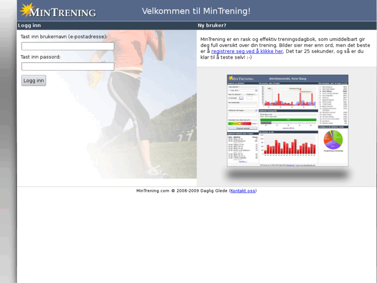Focus the passord input field

pyautogui.click(x=68, y=66)
